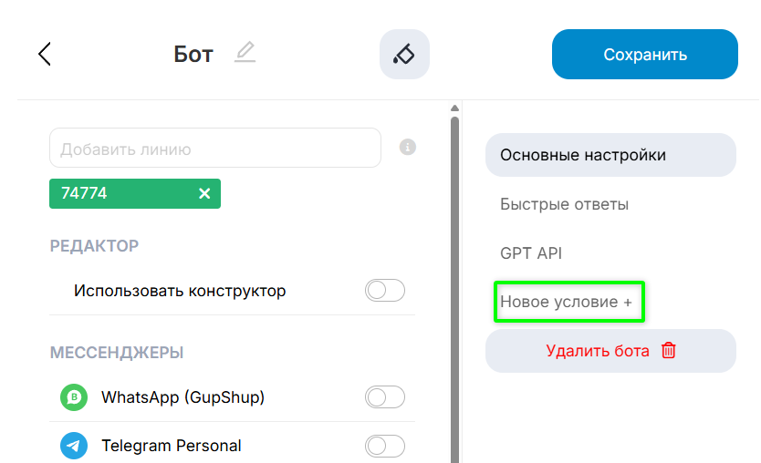
Task: Select the 'Основные настройки' menu item
Action: pos(610,155)
